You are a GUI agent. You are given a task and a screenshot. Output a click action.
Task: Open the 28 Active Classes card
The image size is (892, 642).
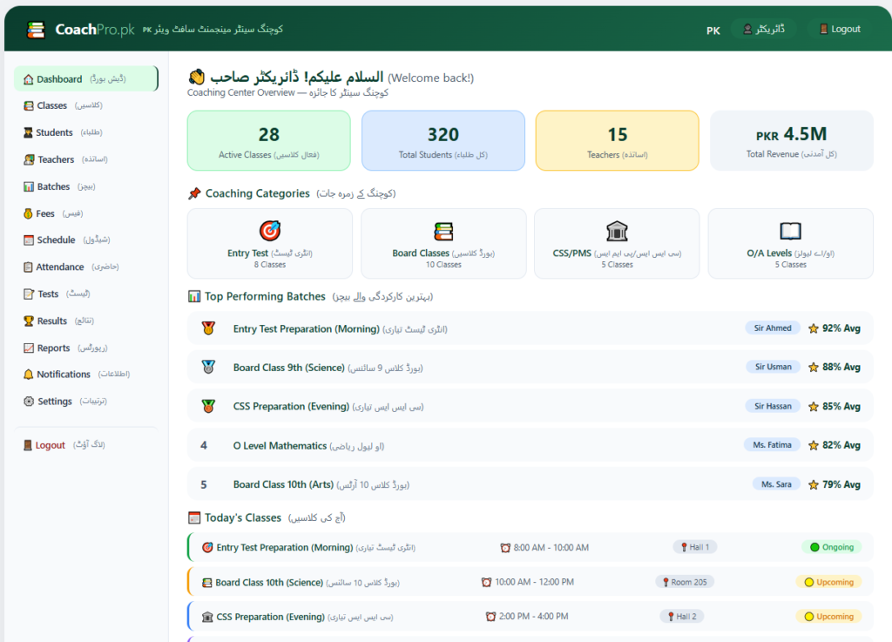point(268,140)
